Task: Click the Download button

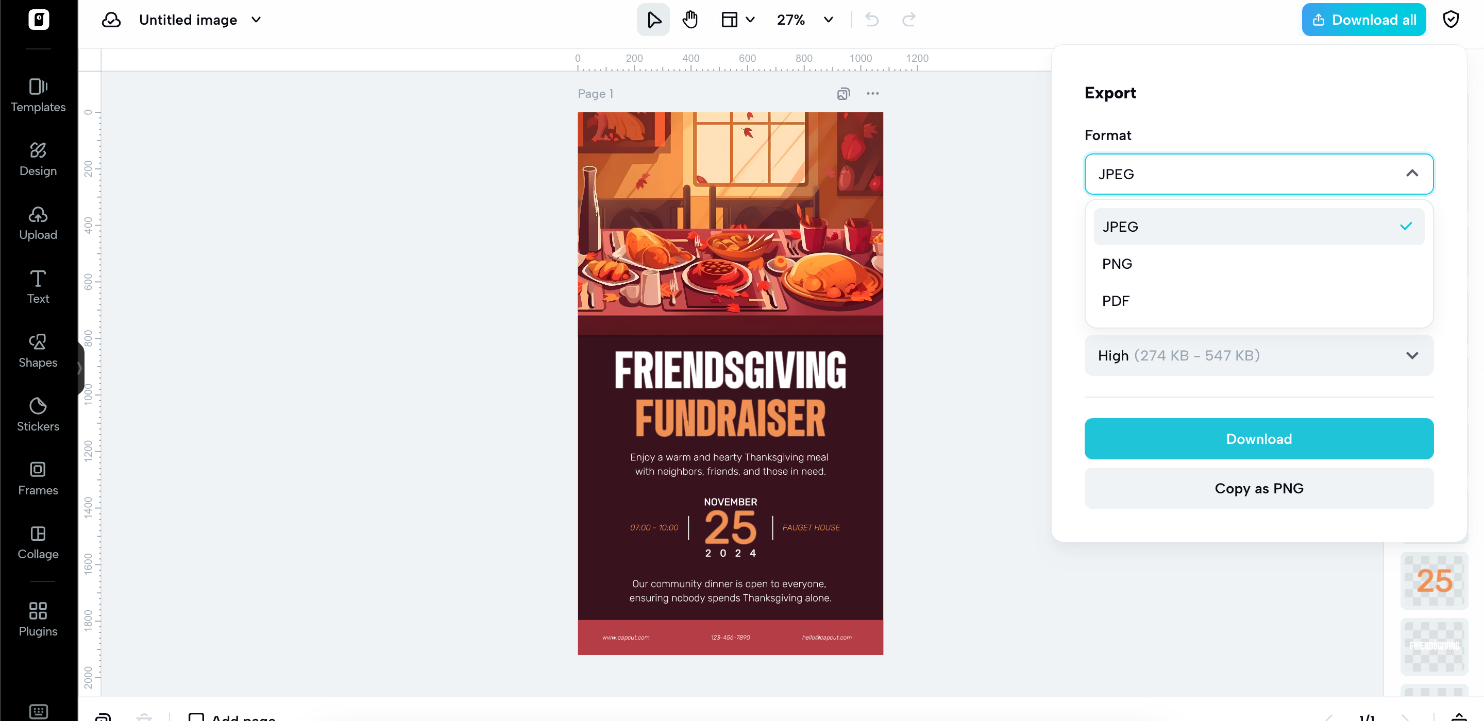Action: tap(1259, 439)
